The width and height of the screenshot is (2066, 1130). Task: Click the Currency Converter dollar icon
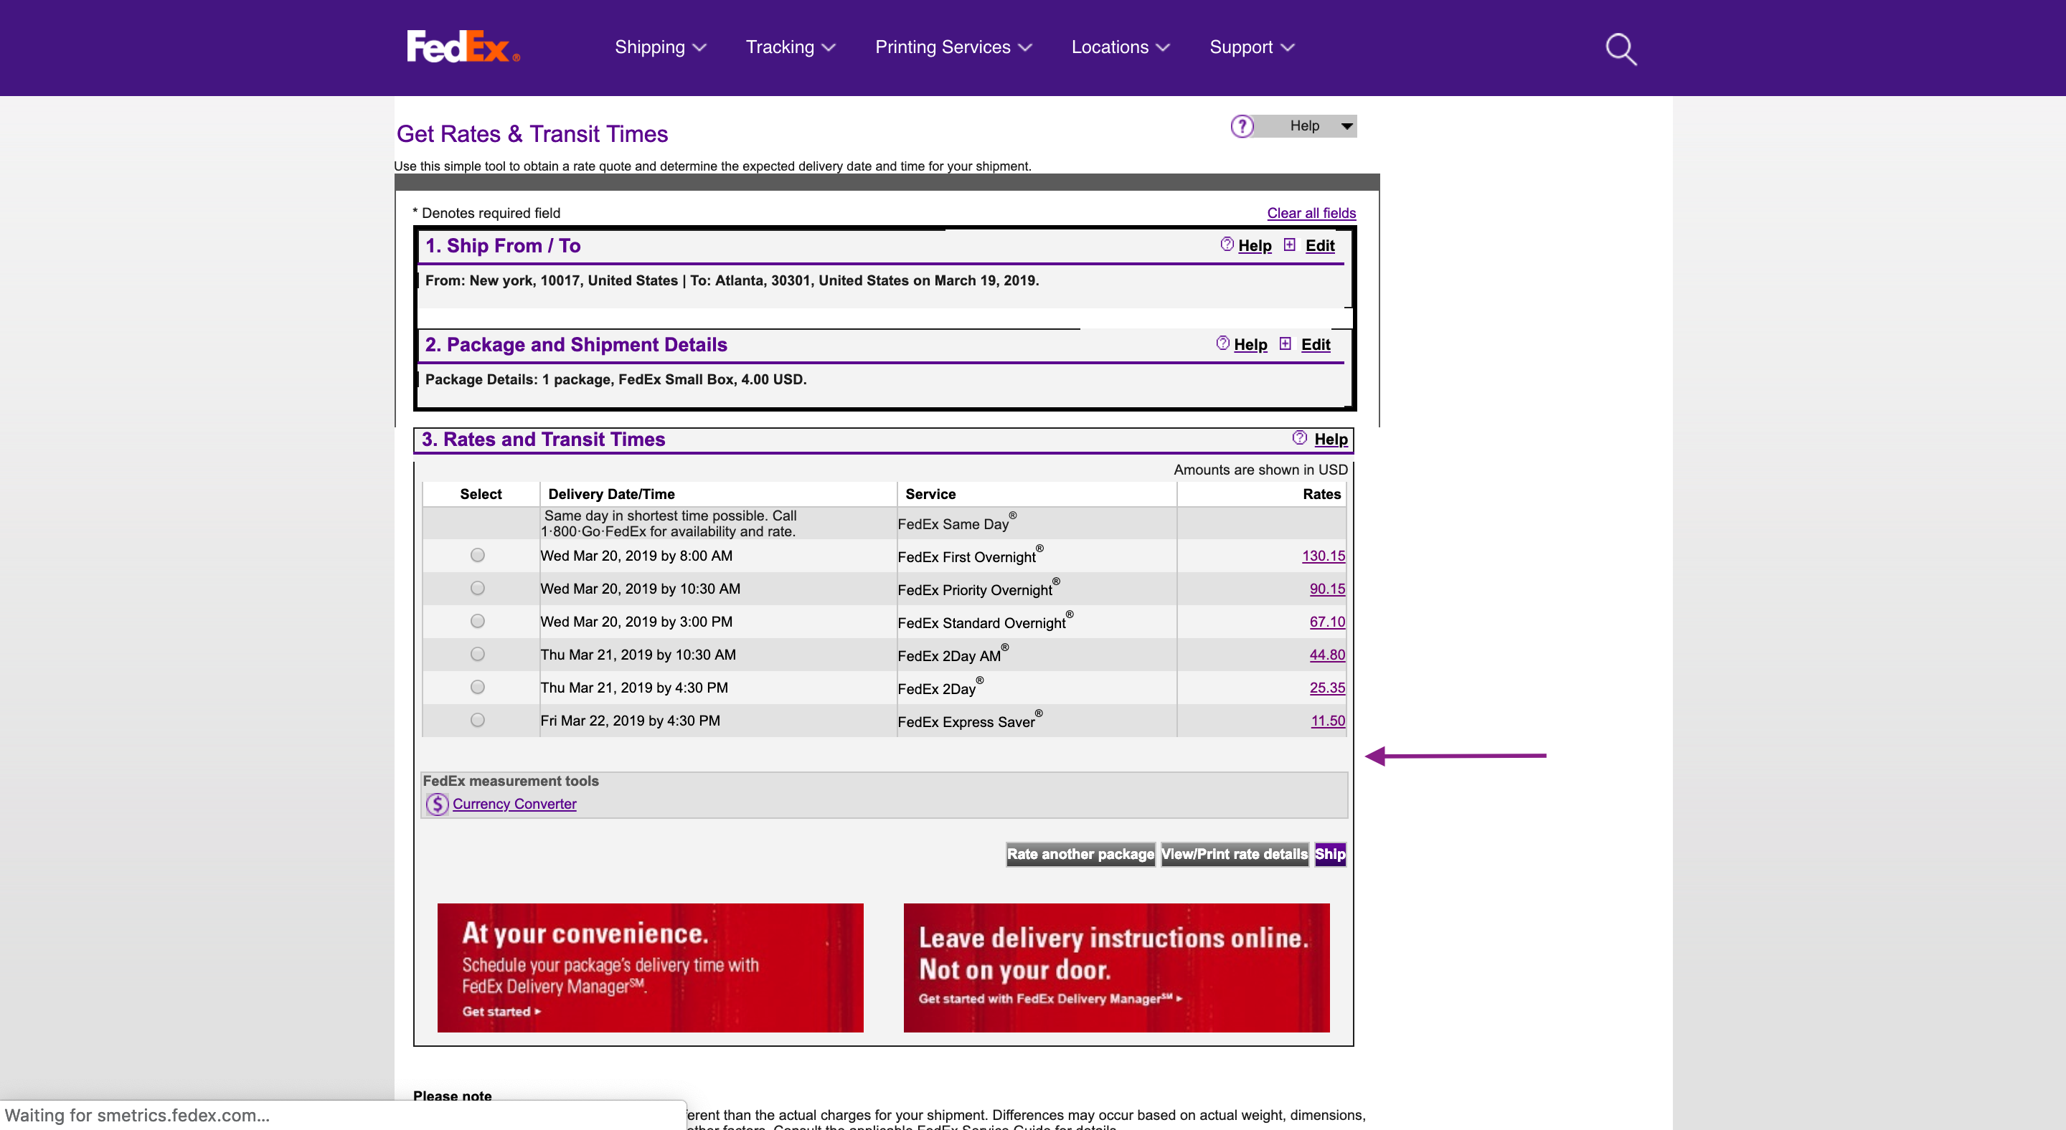[x=436, y=804]
